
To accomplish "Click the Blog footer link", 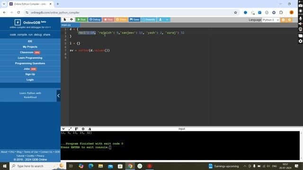I will [19, 152].
